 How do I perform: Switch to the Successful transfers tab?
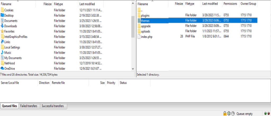53,106
